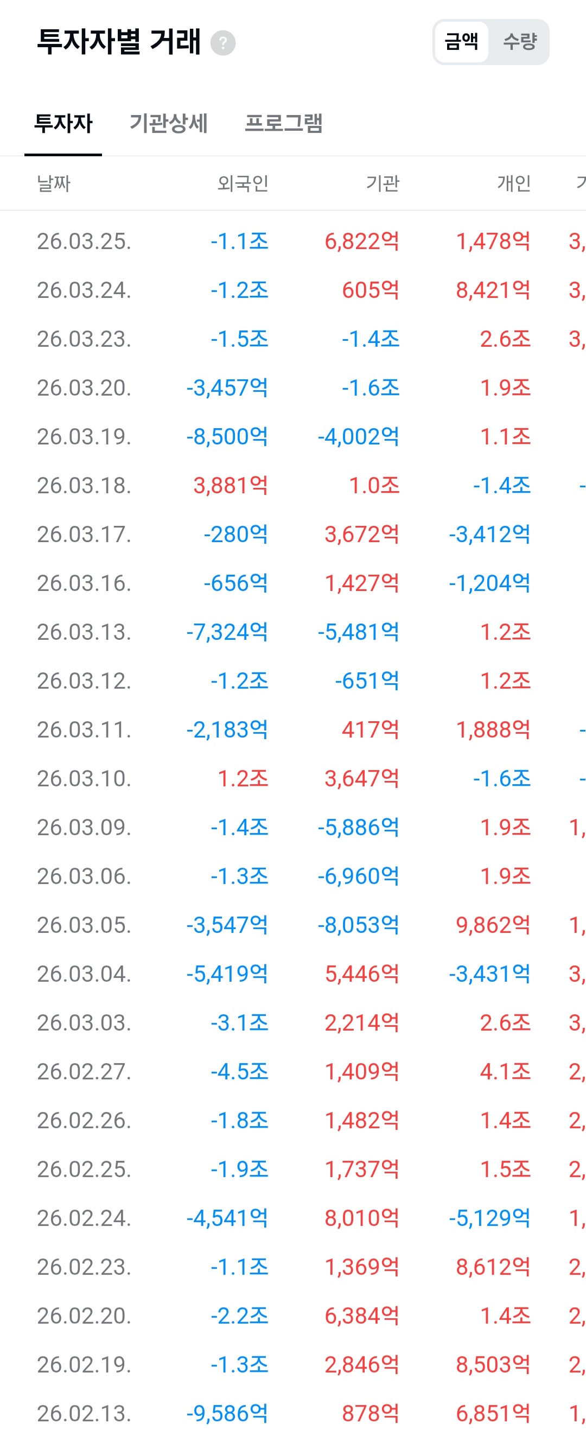
Task: Switch toggle to 수량 view
Action: [x=519, y=42]
